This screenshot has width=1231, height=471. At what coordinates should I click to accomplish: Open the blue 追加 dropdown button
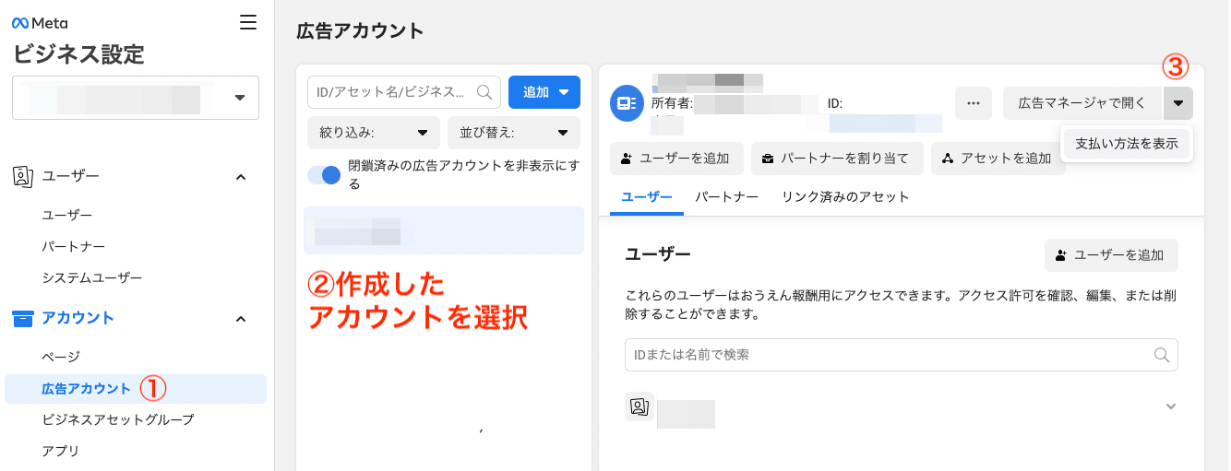pos(544,92)
